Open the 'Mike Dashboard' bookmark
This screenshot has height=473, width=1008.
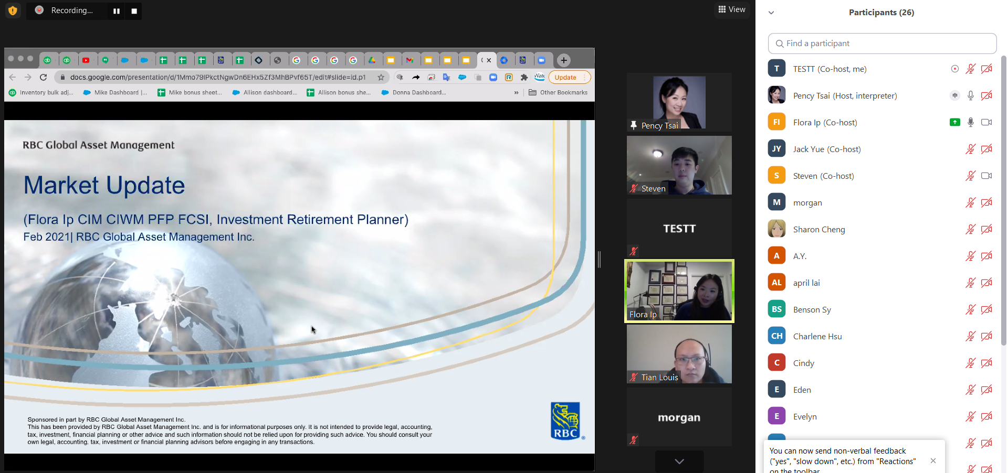coord(115,93)
